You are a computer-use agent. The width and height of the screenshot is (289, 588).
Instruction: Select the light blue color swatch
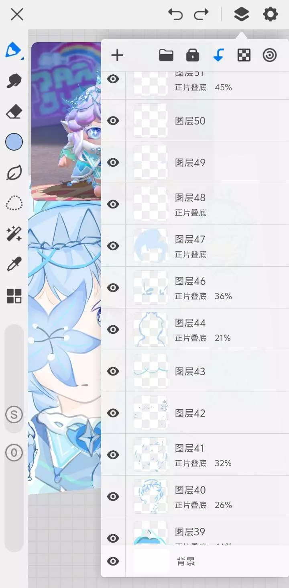point(14,142)
